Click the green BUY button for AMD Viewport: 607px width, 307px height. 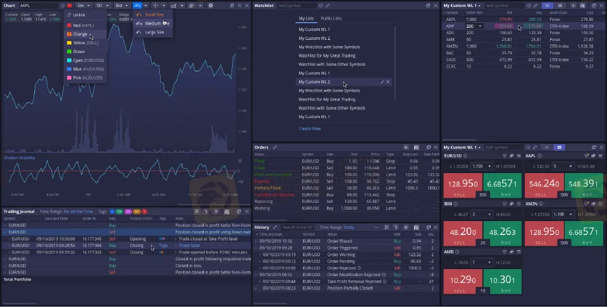click(x=503, y=279)
